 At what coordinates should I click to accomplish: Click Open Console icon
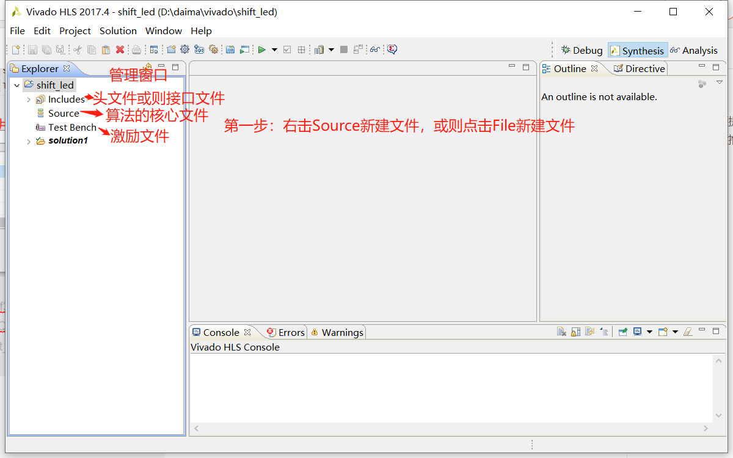pyautogui.click(x=663, y=332)
